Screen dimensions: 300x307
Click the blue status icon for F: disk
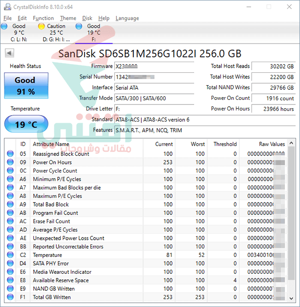(x=79, y=26)
